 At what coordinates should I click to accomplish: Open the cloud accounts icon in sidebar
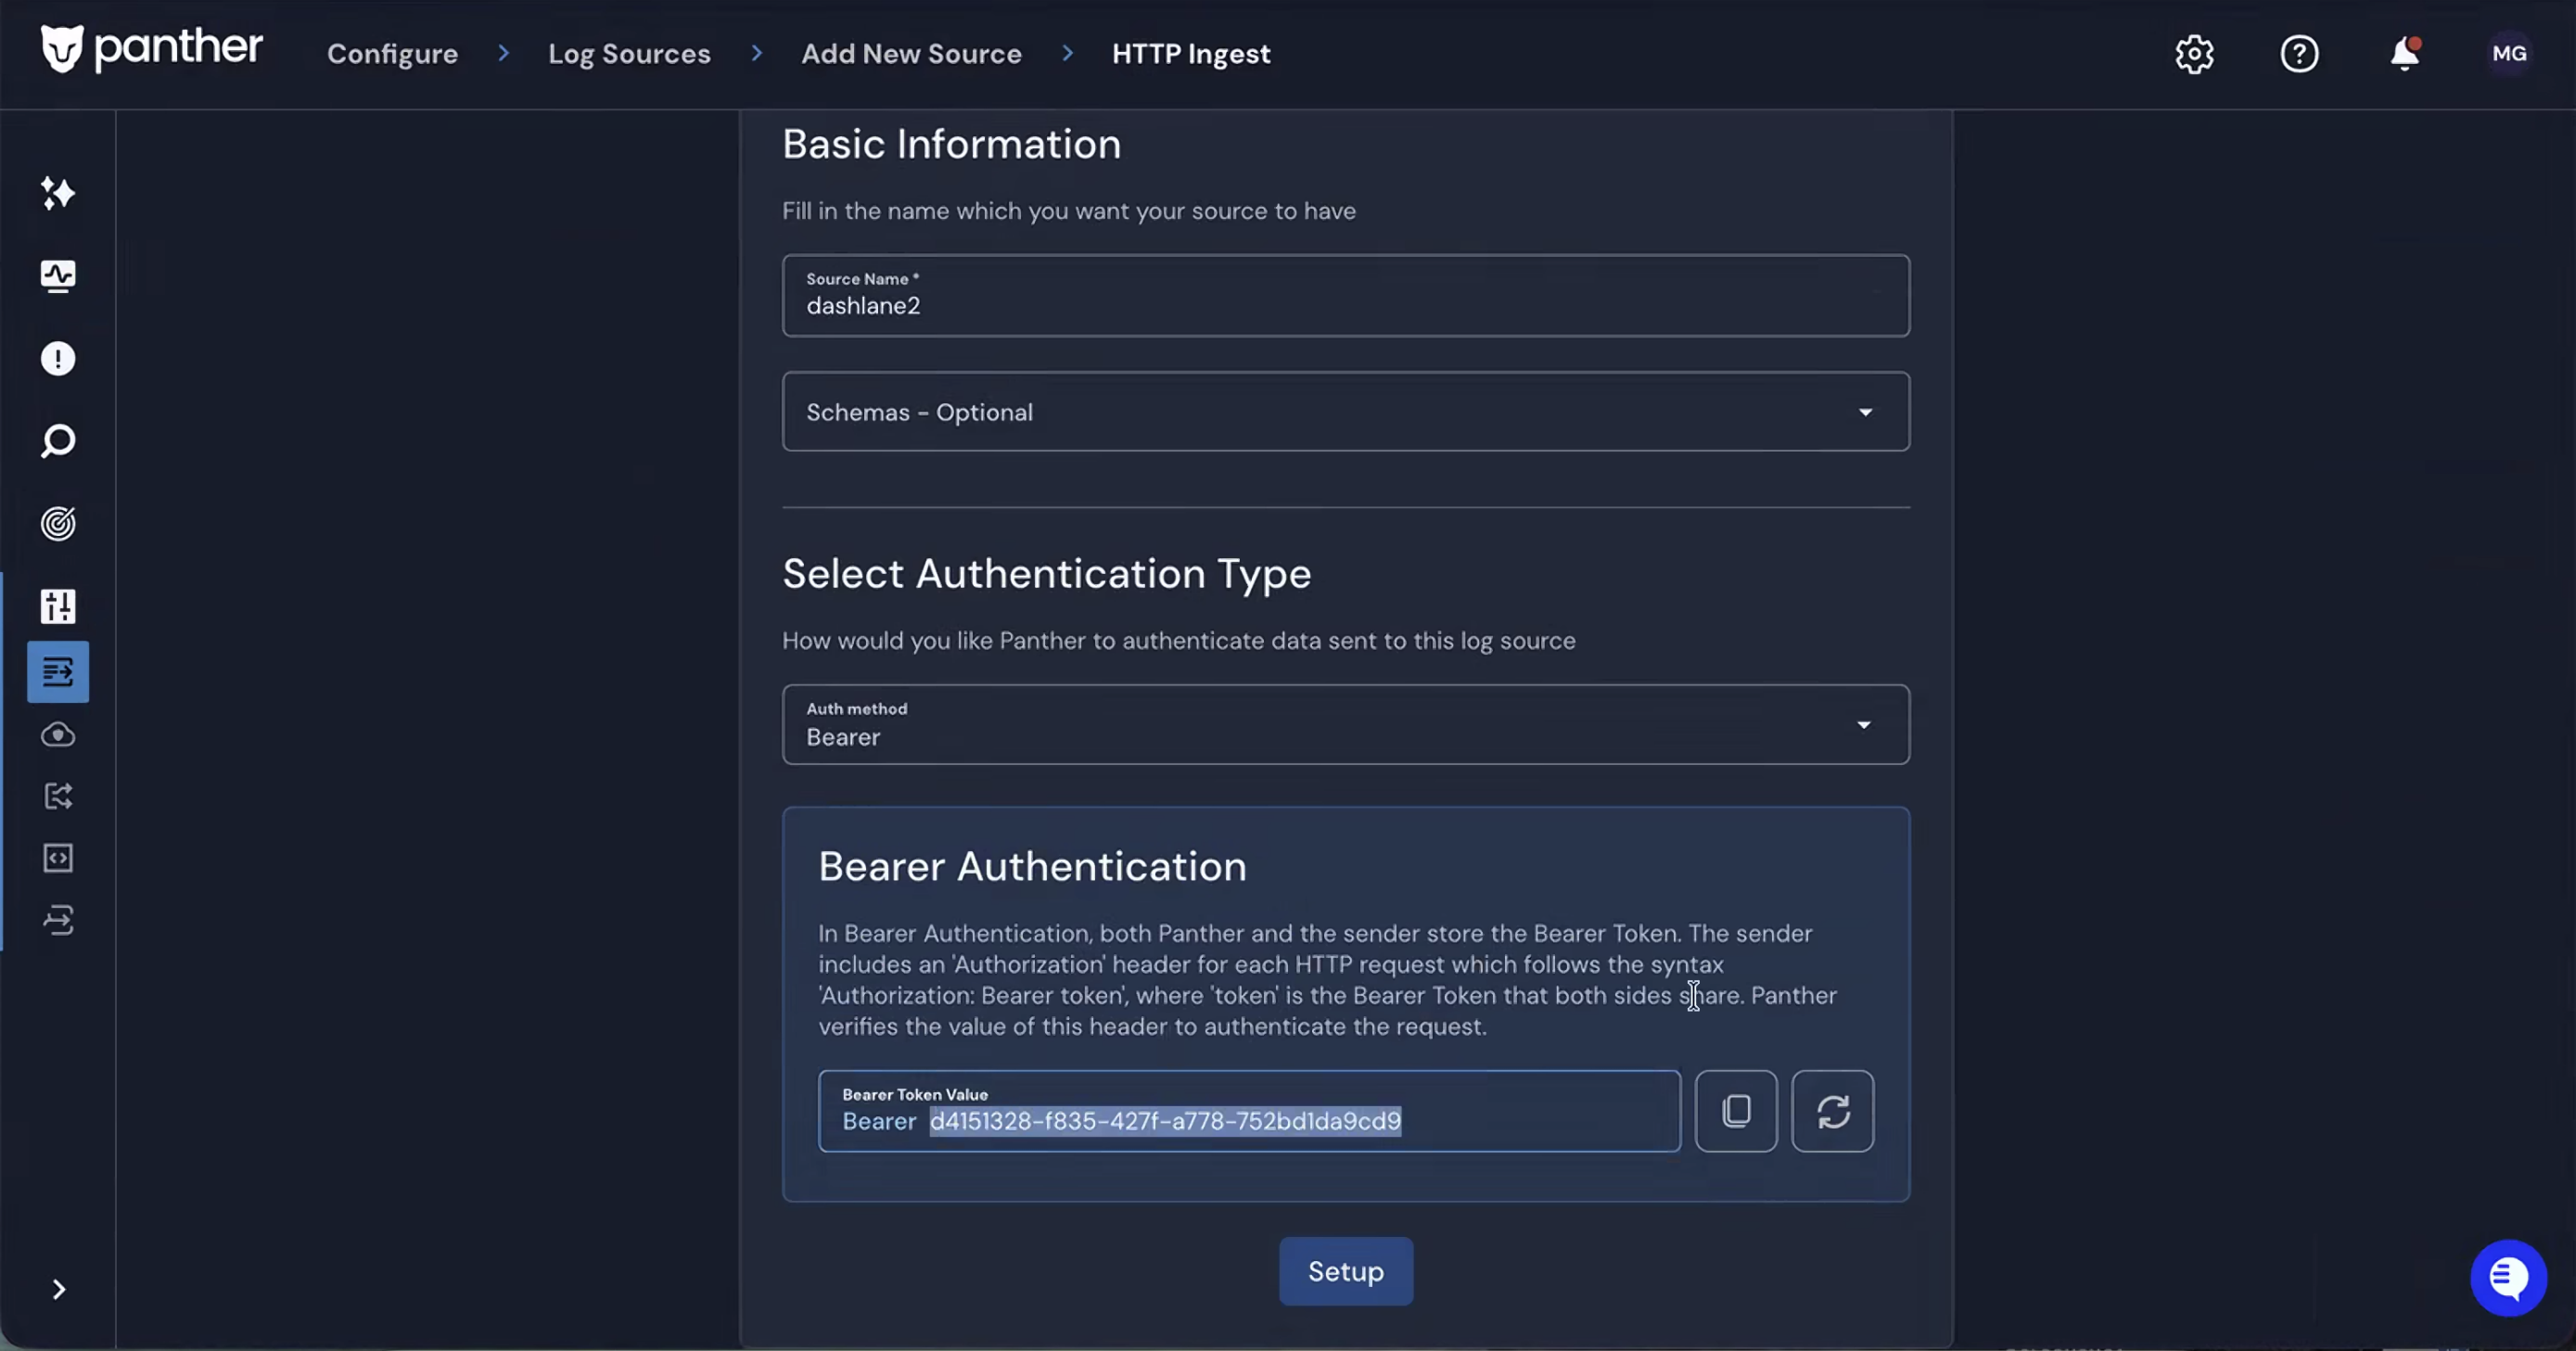[x=58, y=735]
